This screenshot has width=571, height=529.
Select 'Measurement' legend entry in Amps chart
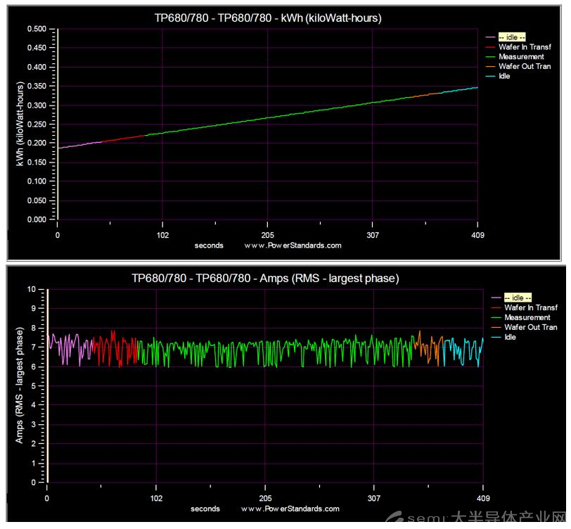[527, 317]
